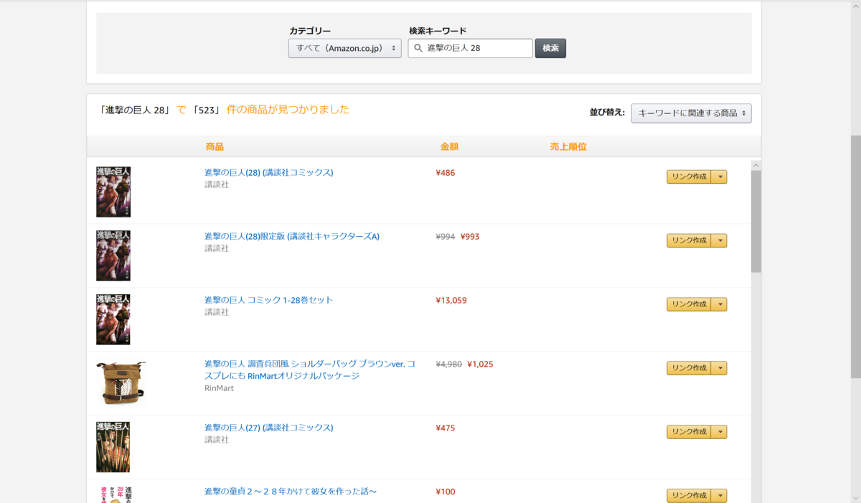Click リンク作成 for 進撃の巨人(28)限定版
Viewport: 861px width, 503px height.
pos(689,240)
